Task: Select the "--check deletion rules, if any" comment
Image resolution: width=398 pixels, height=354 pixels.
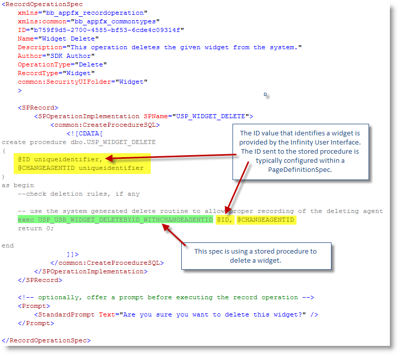Action: tap(79, 194)
